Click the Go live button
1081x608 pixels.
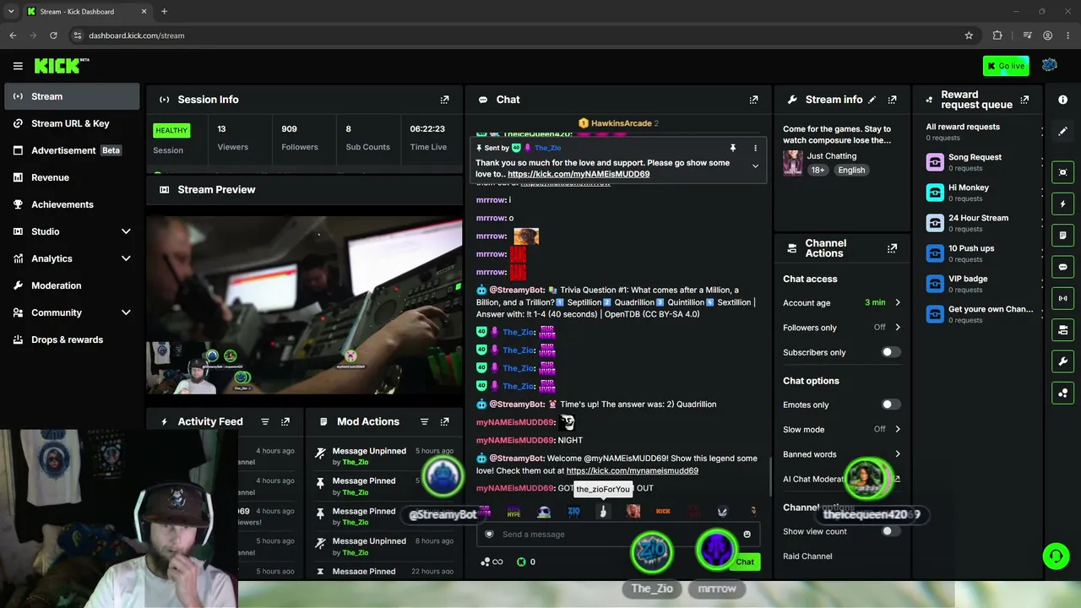1006,66
